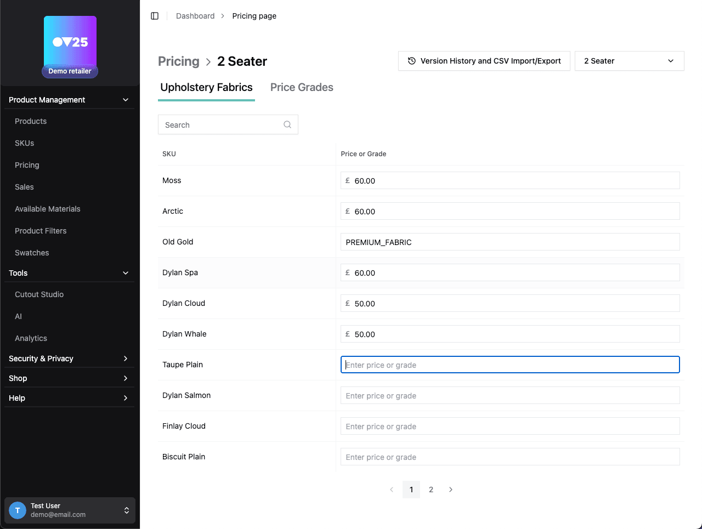Collapse the Tools section in sidebar
Image resolution: width=702 pixels, height=529 pixels.
tap(125, 272)
